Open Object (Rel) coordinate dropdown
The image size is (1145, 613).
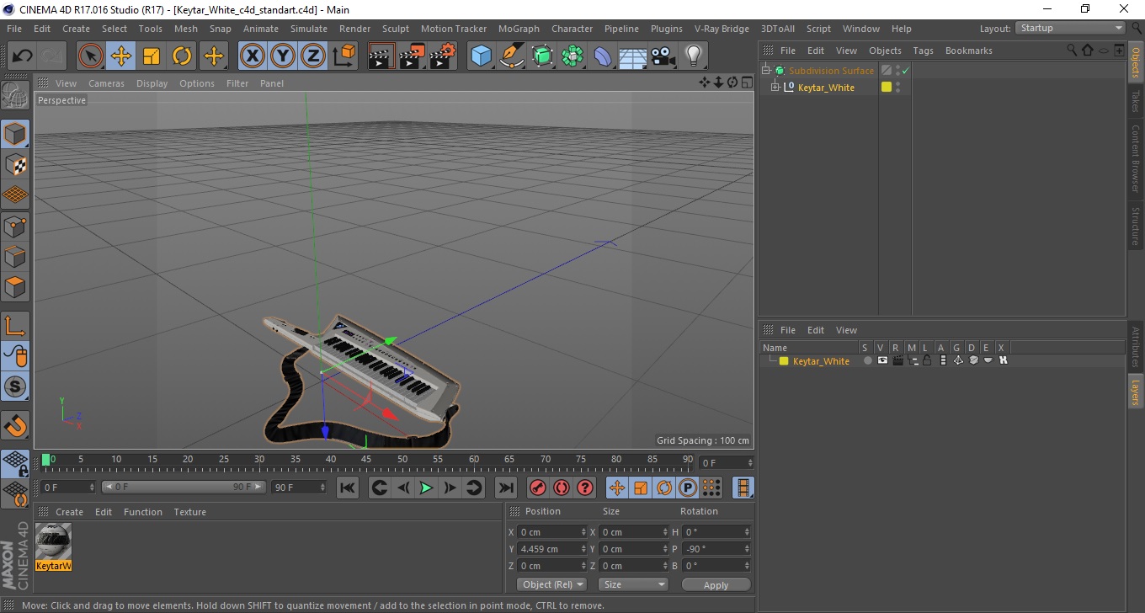tap(551, 584)
